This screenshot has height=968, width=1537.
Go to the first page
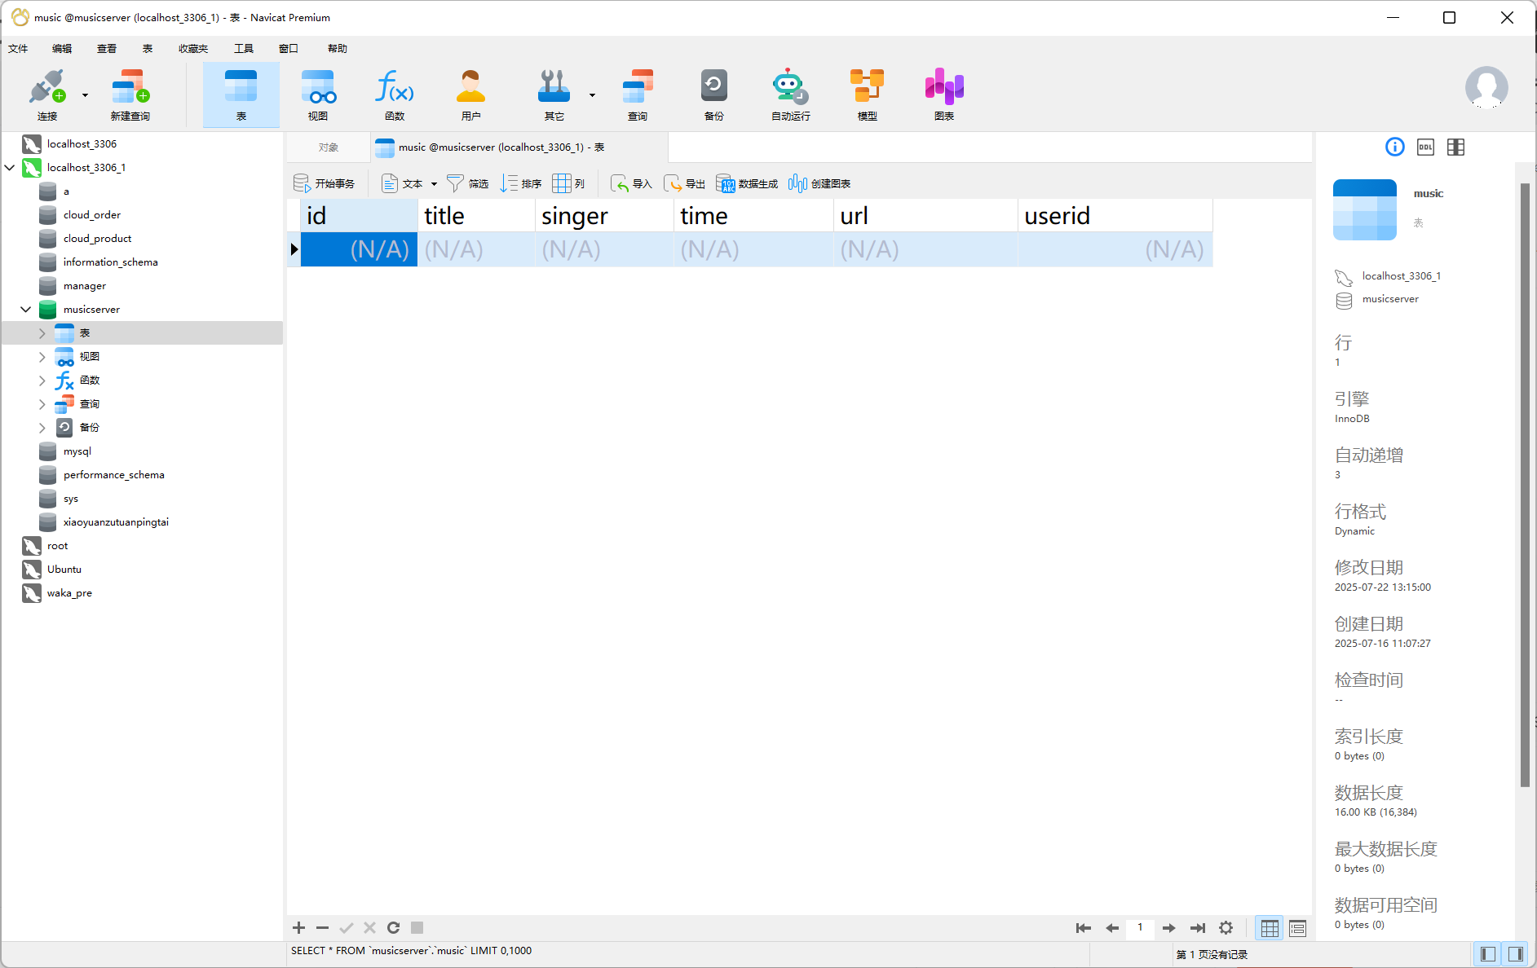pos(1083,928)
